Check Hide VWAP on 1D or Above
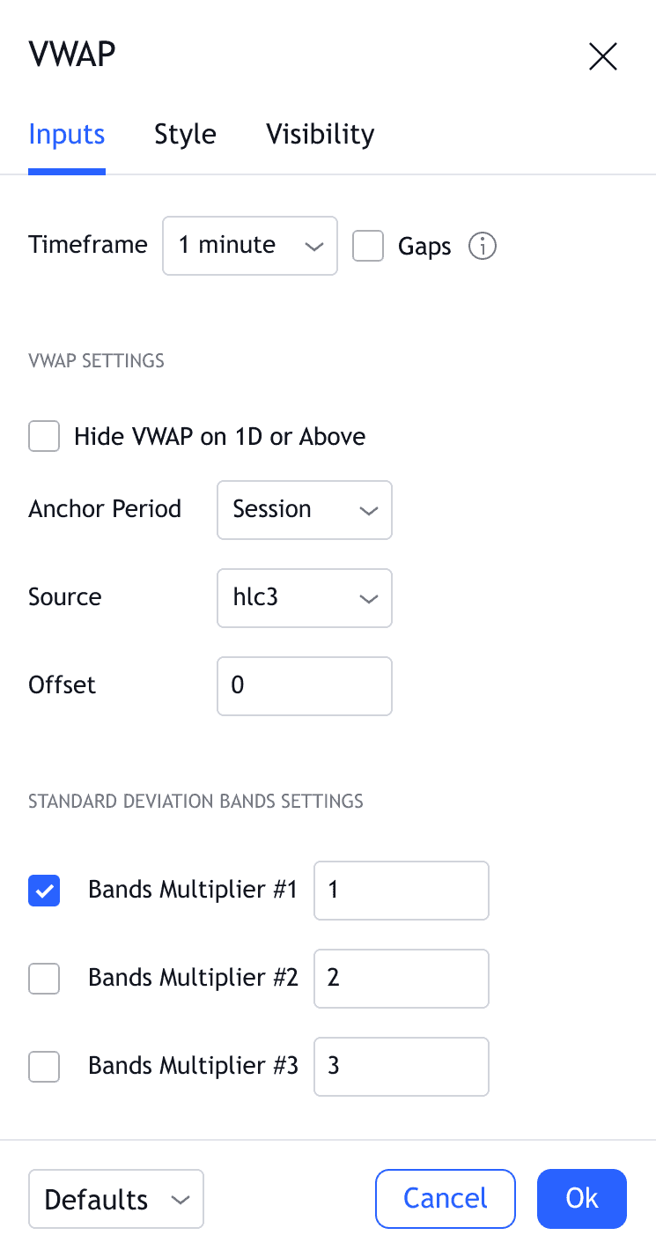The width and height of the screenshot is (656, 1250). point(44,436)
